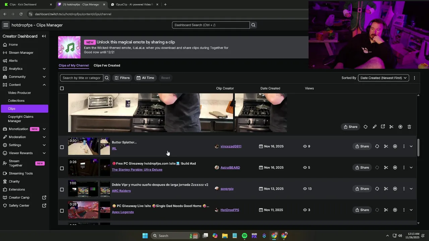Open File Explorer from the taskbar
Screen dimensions: 429x241
(225, 236)
